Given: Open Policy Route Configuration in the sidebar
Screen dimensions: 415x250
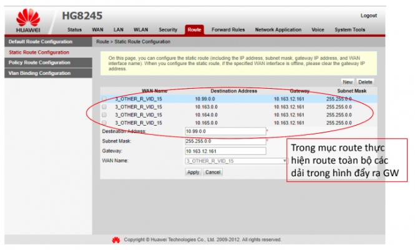Looking at the screenshot, I should [39, 62].
